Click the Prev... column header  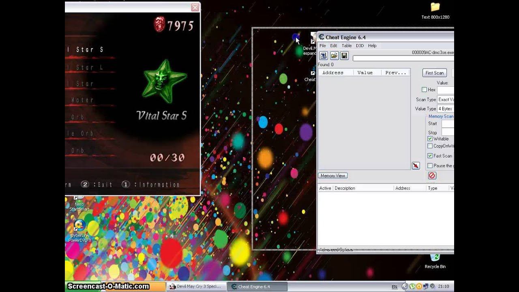pos(396,73)
